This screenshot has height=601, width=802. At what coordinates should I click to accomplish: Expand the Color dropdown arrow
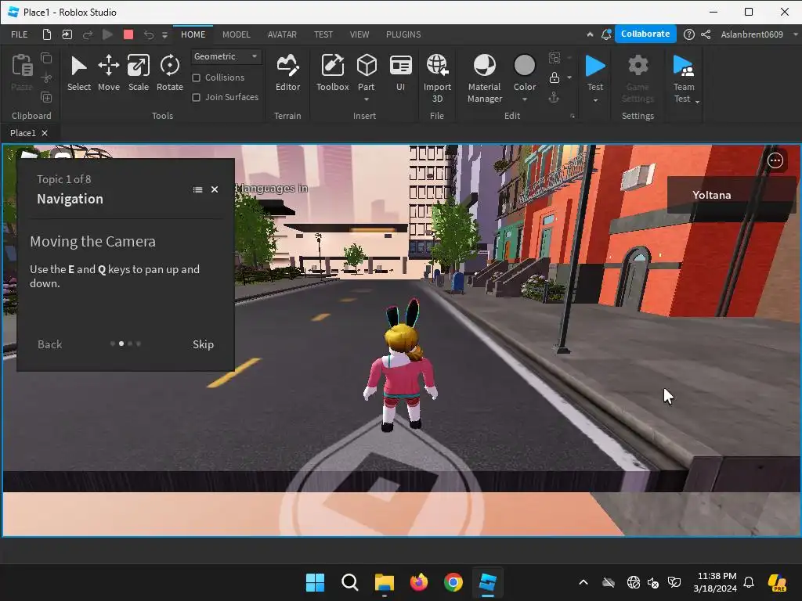(524, 99)
